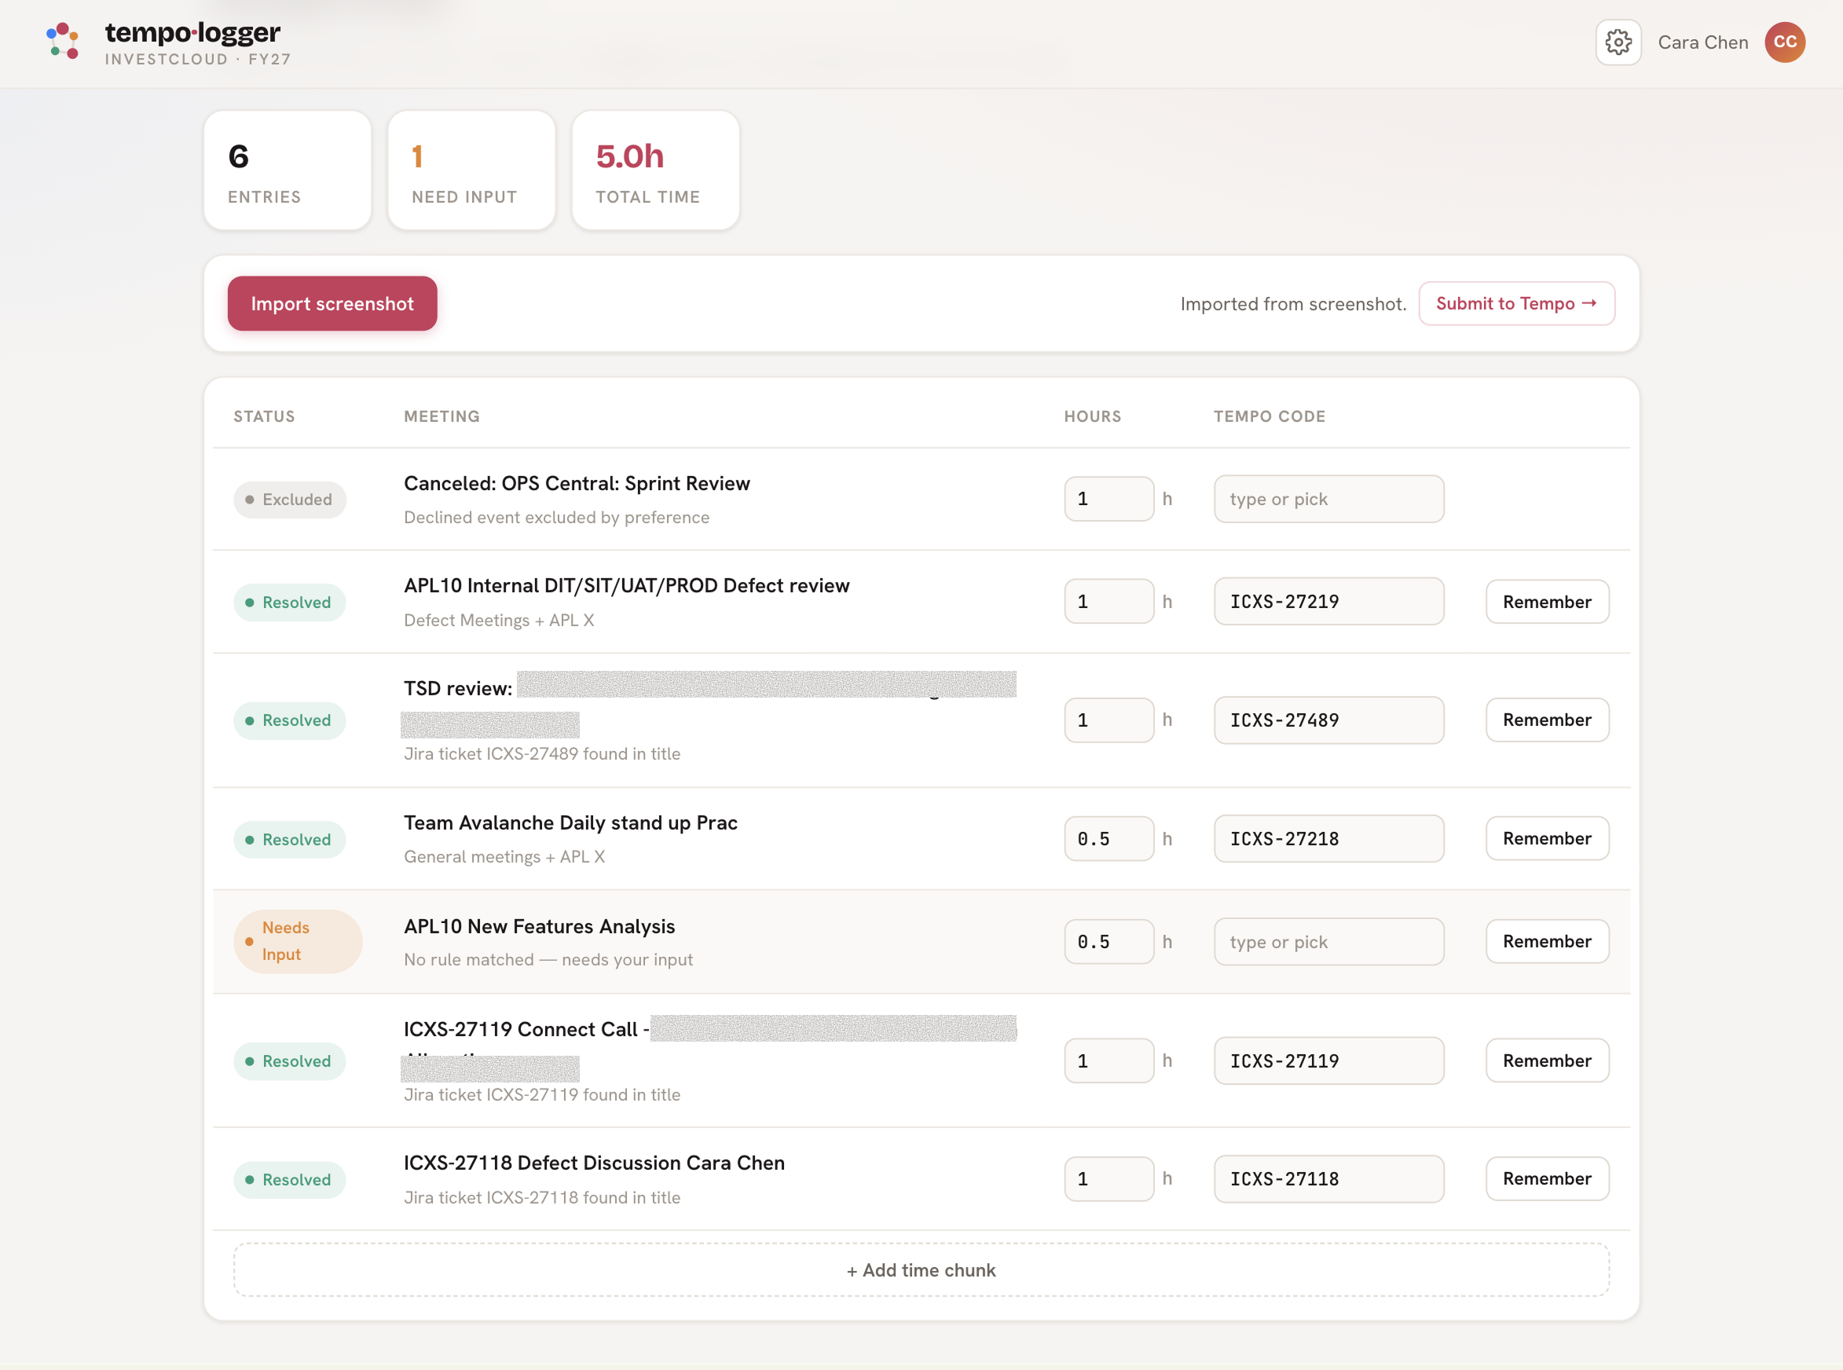Screen dimensions: 1843x1370
Task: Click Remember for ICXS-27118 Defect Discussion
Action: point(1546,1178)
